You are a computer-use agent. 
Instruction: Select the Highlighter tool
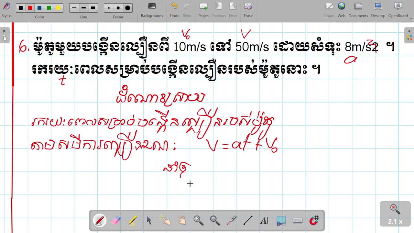(133, 221)
